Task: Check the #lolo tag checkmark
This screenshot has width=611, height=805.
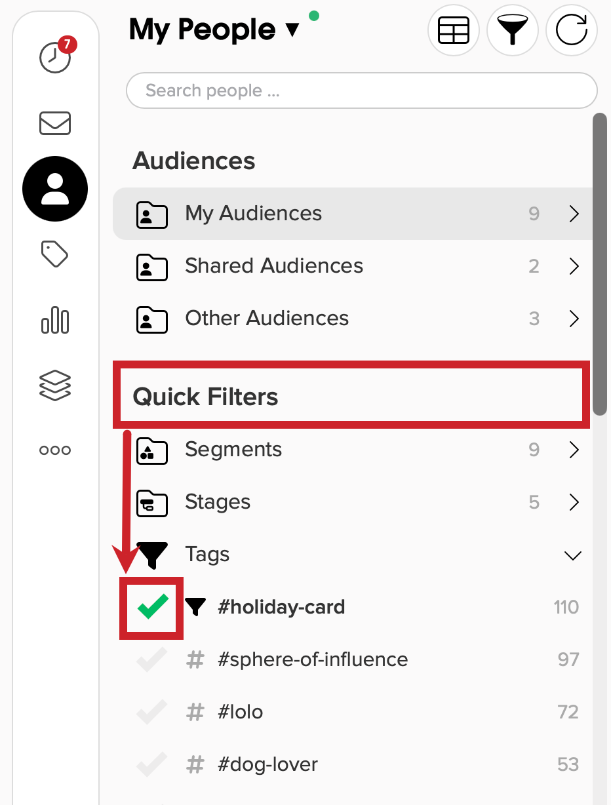Action: click(x=152, y=712)
